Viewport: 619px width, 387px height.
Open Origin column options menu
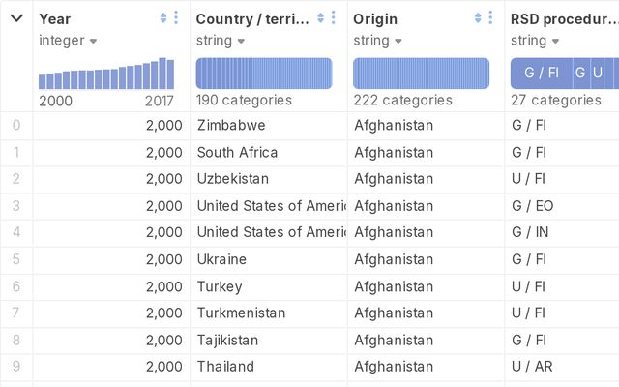tap(491, 18)
